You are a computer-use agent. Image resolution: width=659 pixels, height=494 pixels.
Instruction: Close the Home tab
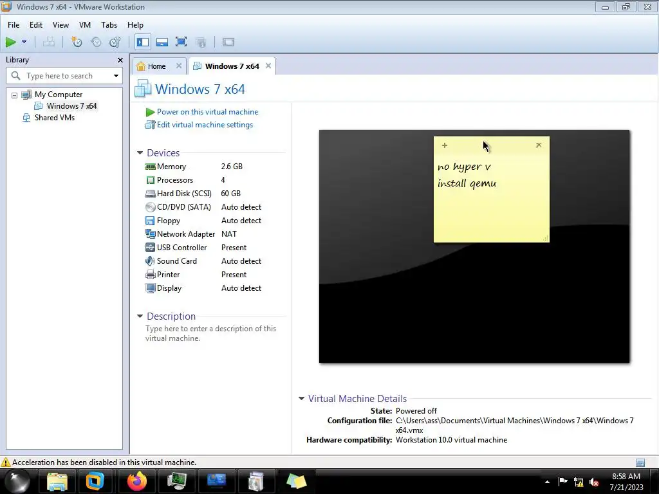click(x=179, y=66)
